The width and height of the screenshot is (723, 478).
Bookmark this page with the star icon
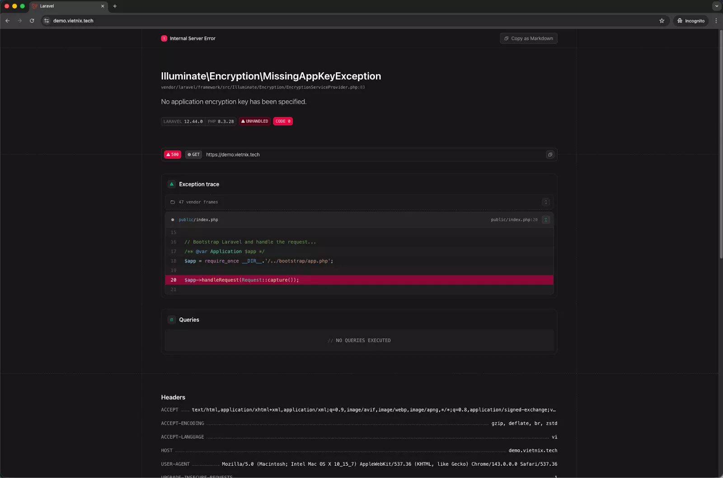(662, 21)
